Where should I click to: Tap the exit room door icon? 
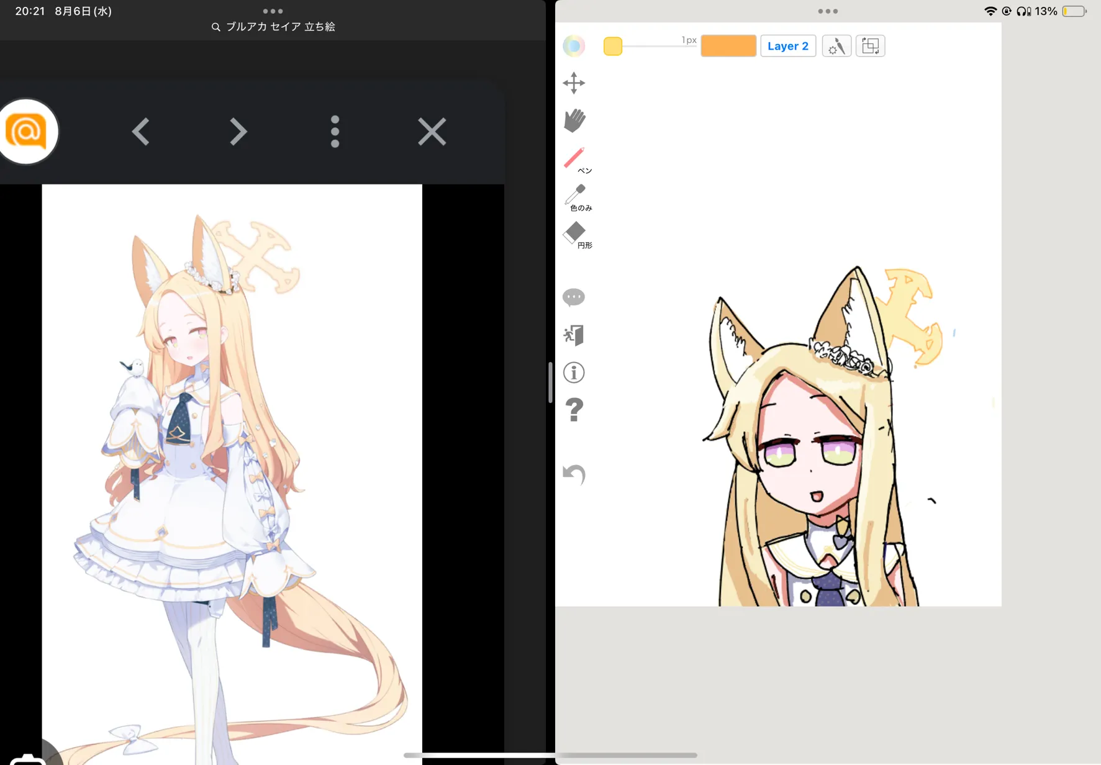574,335
